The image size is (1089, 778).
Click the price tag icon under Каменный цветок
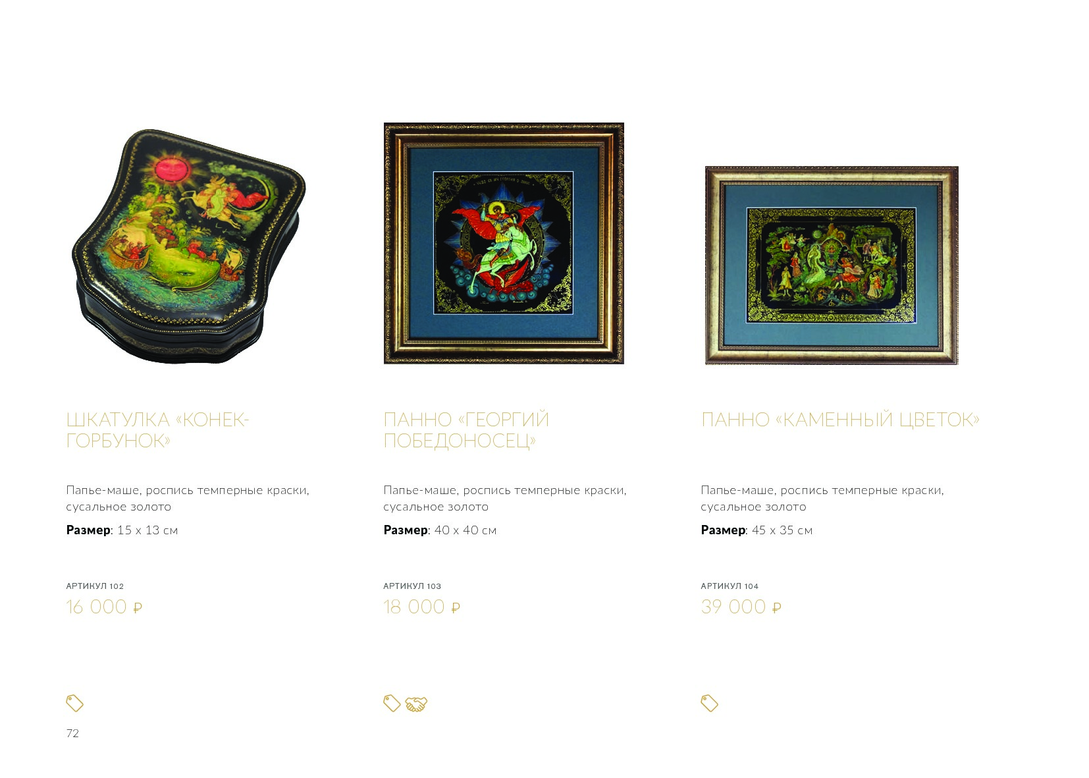(709, 703)
